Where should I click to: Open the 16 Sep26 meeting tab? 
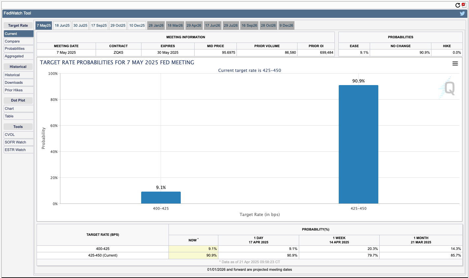249,25
